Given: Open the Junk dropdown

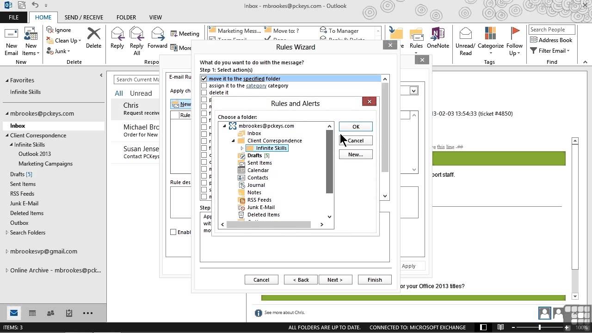Looking at the screenshot, I should (x=58, y=51).
